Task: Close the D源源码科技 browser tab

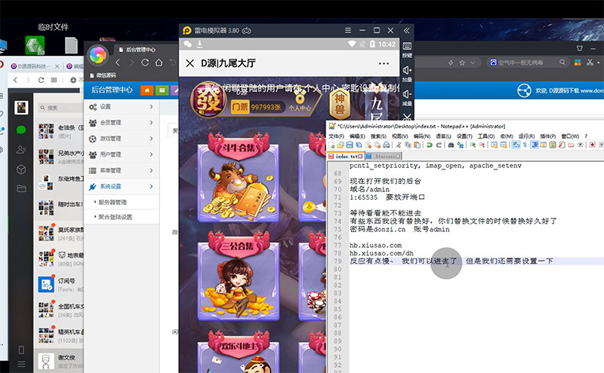Action: point(57,66)
